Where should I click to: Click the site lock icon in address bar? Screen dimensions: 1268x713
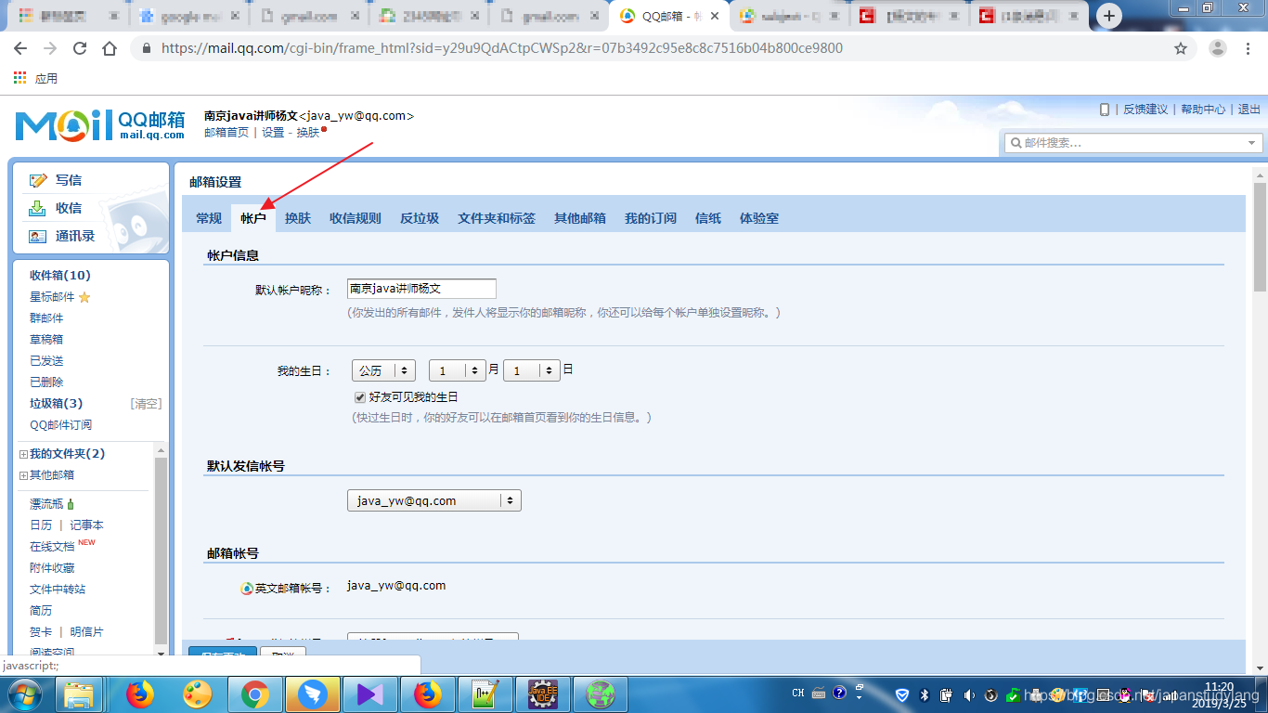[147, 48]
